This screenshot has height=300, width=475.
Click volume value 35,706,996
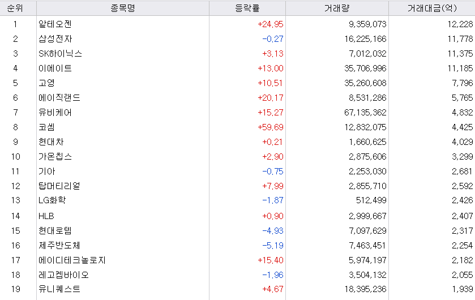pyautogui.click(x=365, y=68)
